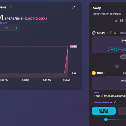Toggle the chart display icon in Swap
The image size is (126, 126).
pyautogui.click(x=116, y=20)
